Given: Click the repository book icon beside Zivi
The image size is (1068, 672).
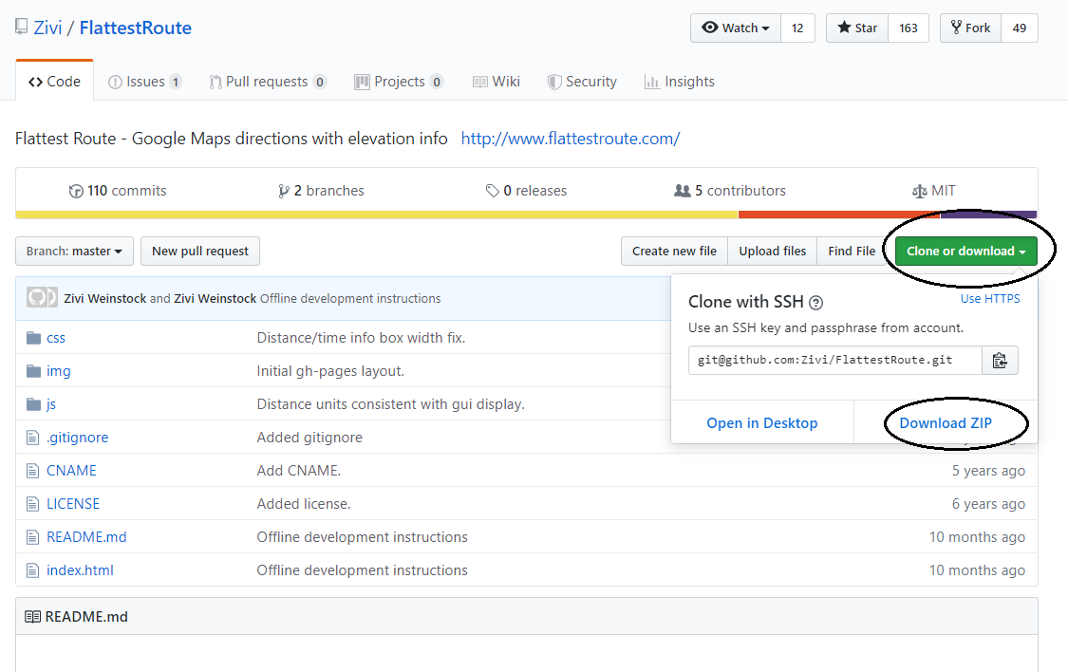Looking at the screenshot, I should [x=22, y=28].
